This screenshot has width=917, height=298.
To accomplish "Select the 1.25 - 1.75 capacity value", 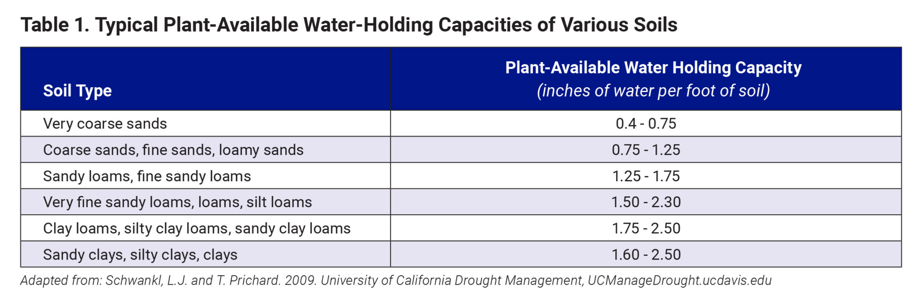I will click(x=646, y=176).
